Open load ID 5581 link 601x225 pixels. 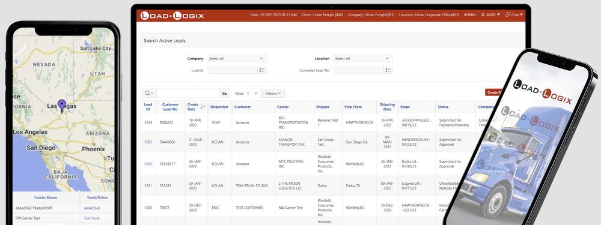point(148,185)
